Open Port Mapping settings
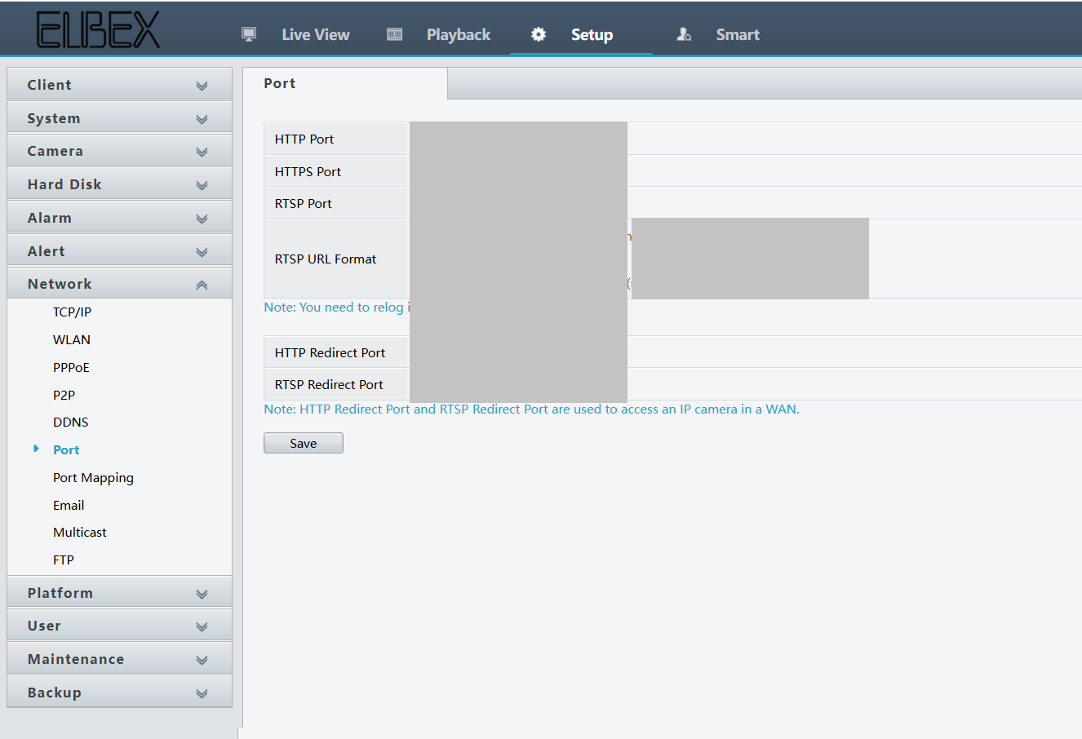Image resolution: width=1082 pixels, height=739 pixels. point(93,477)
